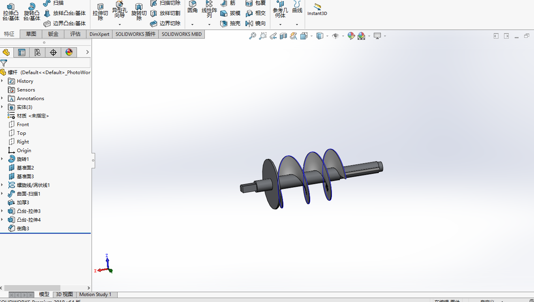This screenshot has width=534, height=302.
Task: Click the Boundary Cut (边界切除) tool
Action: [x=165, y=23]
